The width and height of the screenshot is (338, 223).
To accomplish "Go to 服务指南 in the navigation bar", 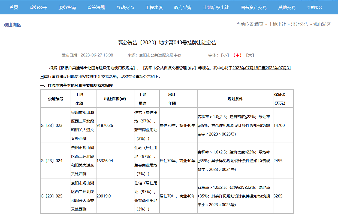I will tap(67, 7).
